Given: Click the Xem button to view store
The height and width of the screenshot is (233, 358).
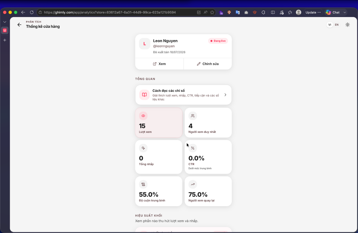Looking at the screenshot, I should (x=159, y=64).
